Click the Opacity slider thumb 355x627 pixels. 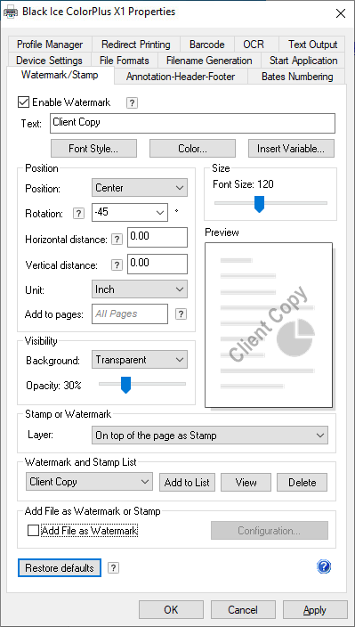[x=125, y=385]
